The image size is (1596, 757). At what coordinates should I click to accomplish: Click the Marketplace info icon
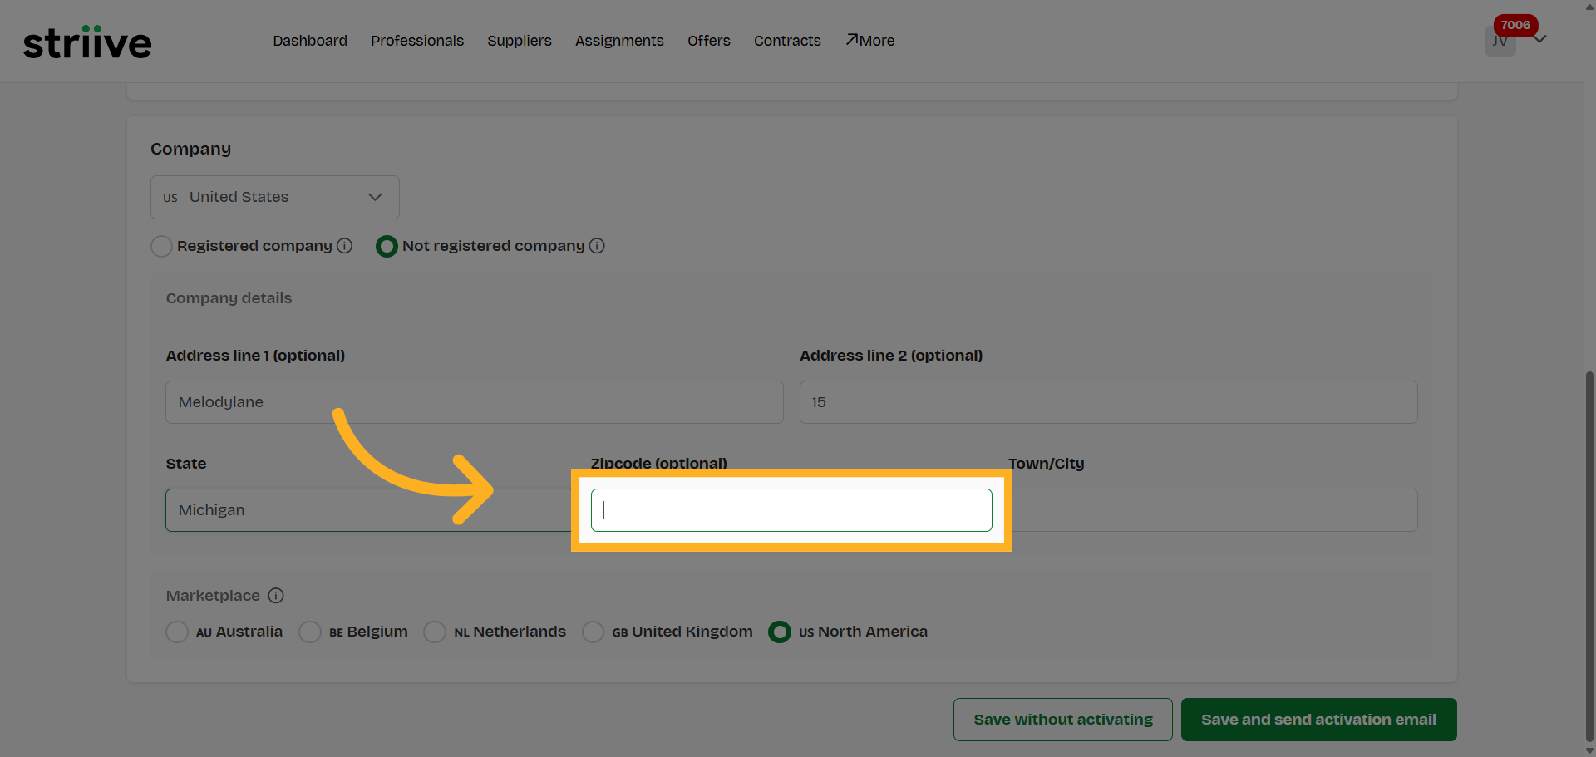pyautogui.click(x=276, y=596)
